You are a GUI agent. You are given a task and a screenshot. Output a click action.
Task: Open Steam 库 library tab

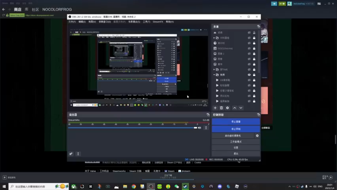(27, 9)
